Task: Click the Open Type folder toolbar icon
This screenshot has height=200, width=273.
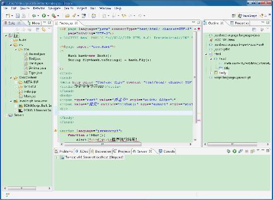Action: pos(67,16)
